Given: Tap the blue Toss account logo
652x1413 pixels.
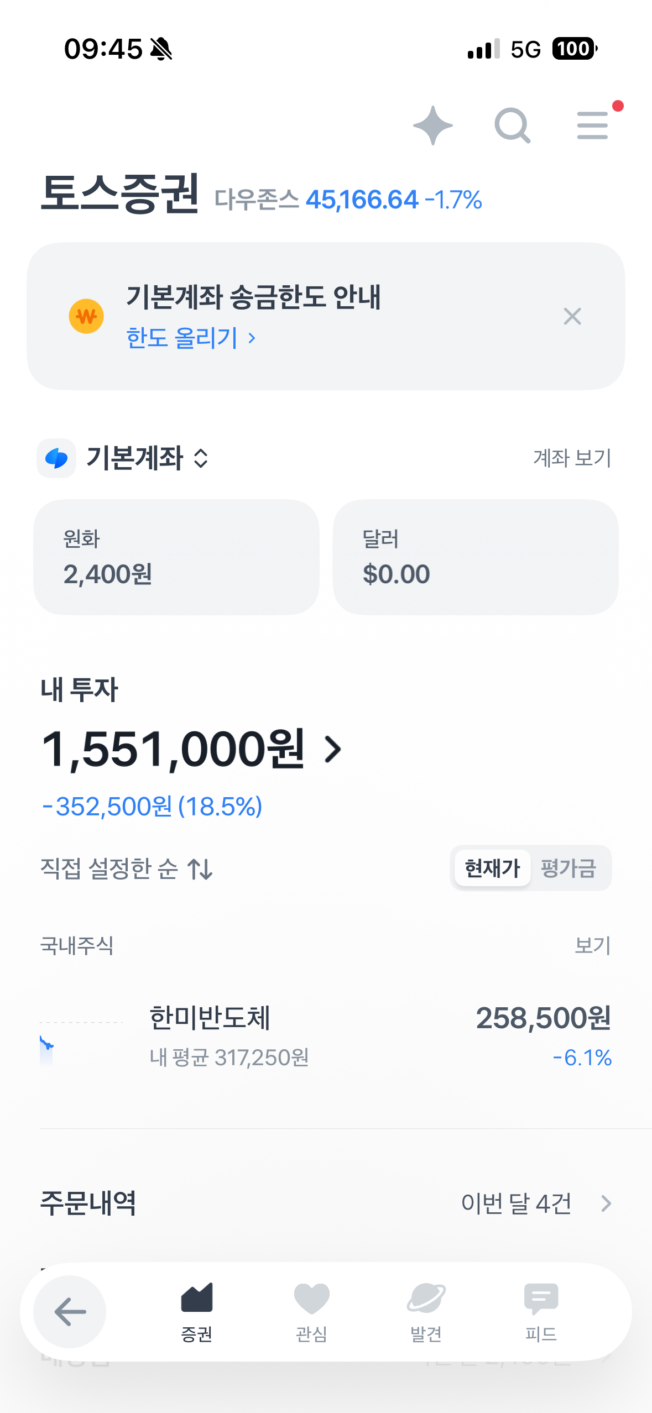Looking at the screenshot, I should tap(56, 458).
